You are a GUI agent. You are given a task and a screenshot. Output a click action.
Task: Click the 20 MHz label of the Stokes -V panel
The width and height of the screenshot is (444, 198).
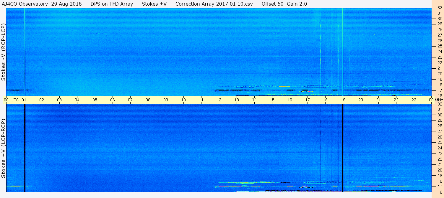pos(439,74)
